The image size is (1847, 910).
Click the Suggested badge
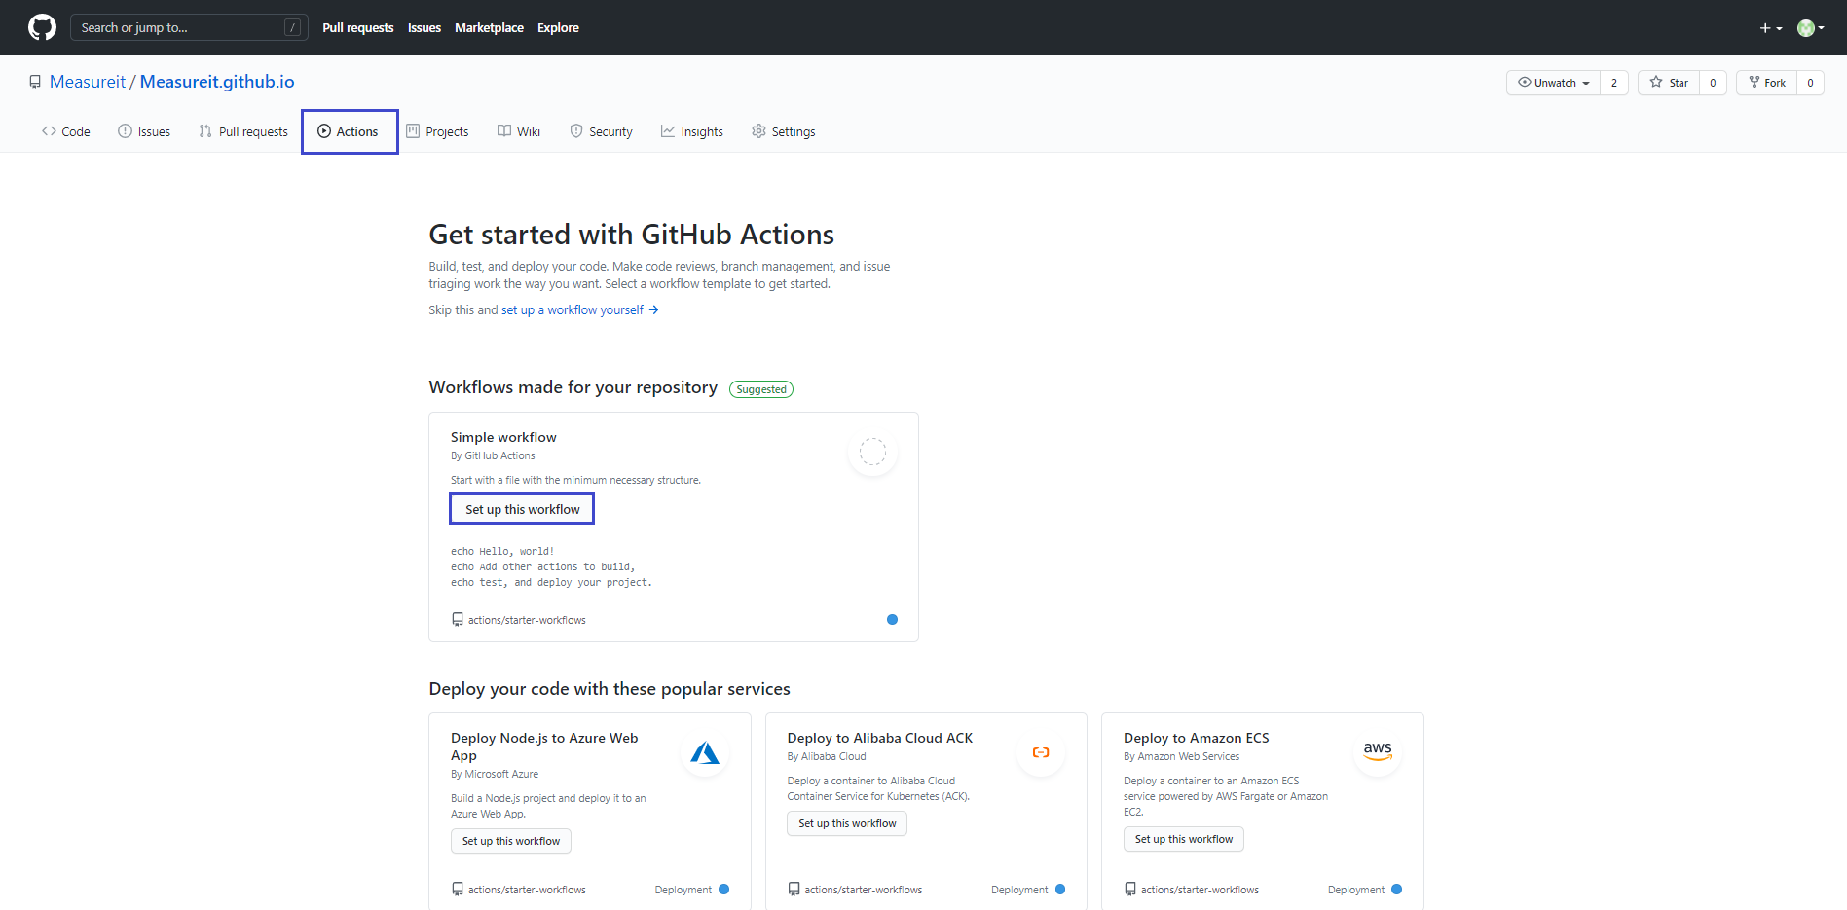pos(761,389)
